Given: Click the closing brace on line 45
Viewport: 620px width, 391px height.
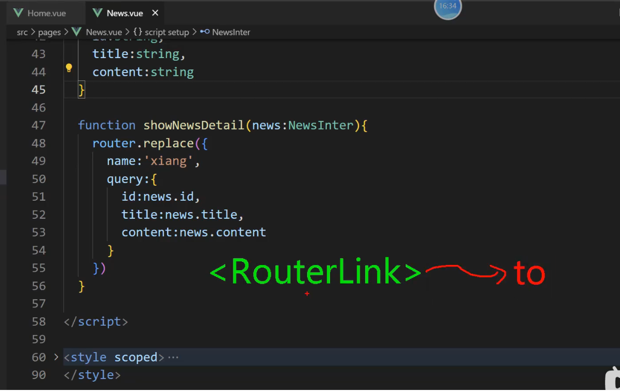Looking at the screenshot, I should pyautogui.click(x=81, y=90).
